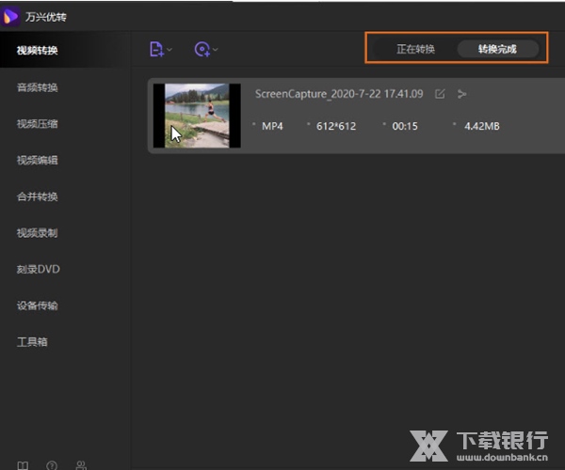Open the 视频编辑 sidebar section

pyautogui.click(x=37, y=160)
